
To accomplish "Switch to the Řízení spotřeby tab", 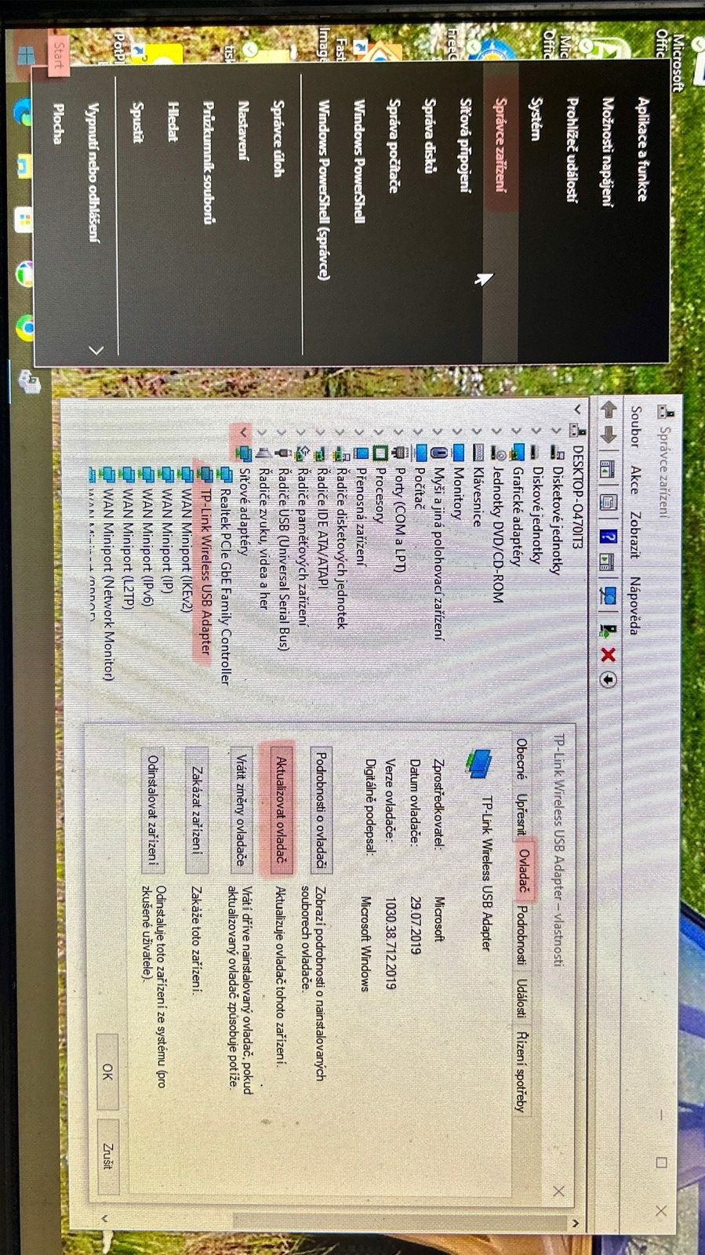I will click(x=520, y=1070).
